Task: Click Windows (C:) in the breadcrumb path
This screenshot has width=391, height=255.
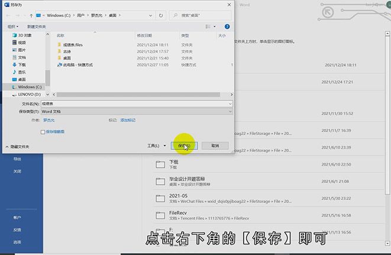Action: pyautogui.click(x=59, y=15)
